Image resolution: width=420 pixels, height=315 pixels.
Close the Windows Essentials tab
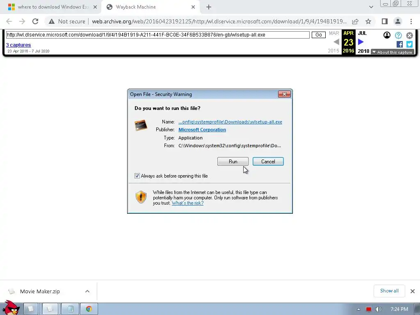coord(95,7)
